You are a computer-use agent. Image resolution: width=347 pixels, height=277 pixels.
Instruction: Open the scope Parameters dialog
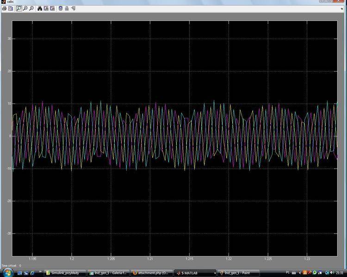click(x=10, y=8)
